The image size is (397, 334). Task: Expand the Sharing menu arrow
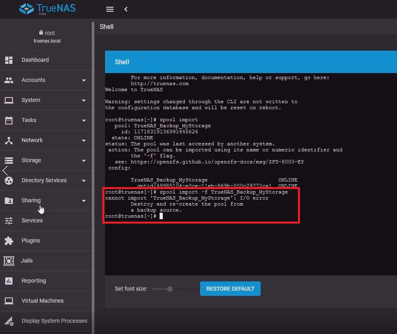[x=83, y=201]
